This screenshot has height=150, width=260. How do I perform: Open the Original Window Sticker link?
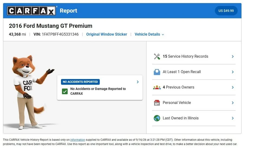(x=107, y=34)
